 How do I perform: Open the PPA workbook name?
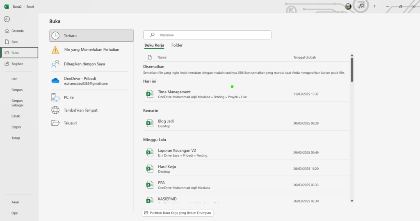[161, 183]
